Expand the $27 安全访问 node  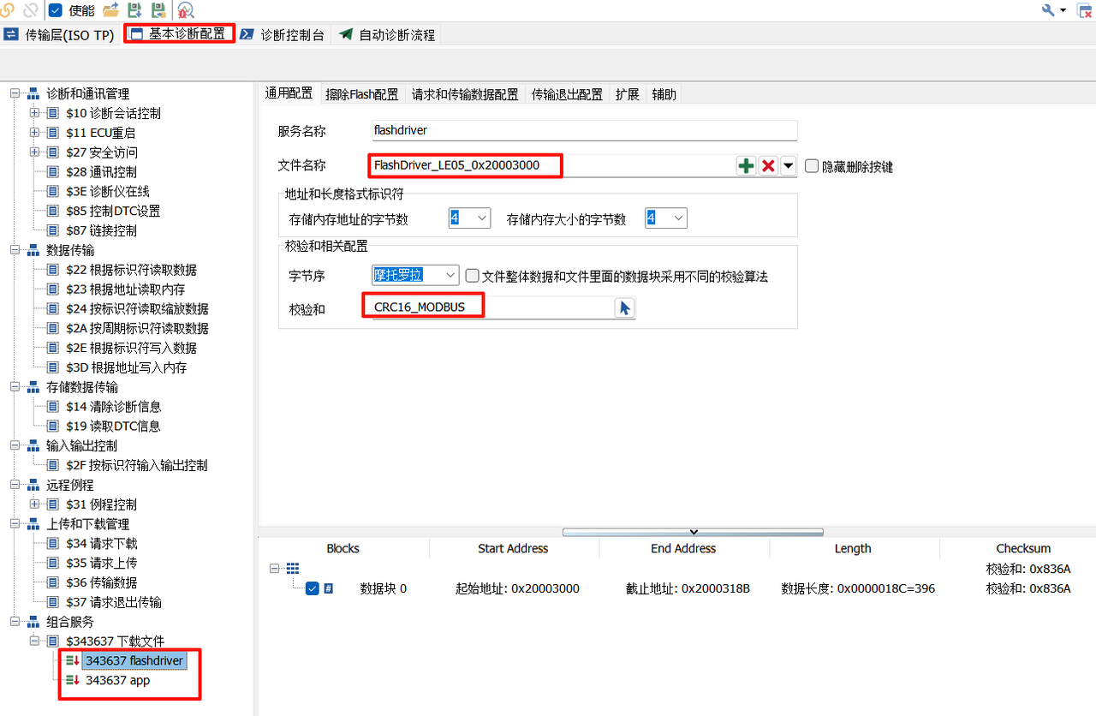(x=34, y=152)
